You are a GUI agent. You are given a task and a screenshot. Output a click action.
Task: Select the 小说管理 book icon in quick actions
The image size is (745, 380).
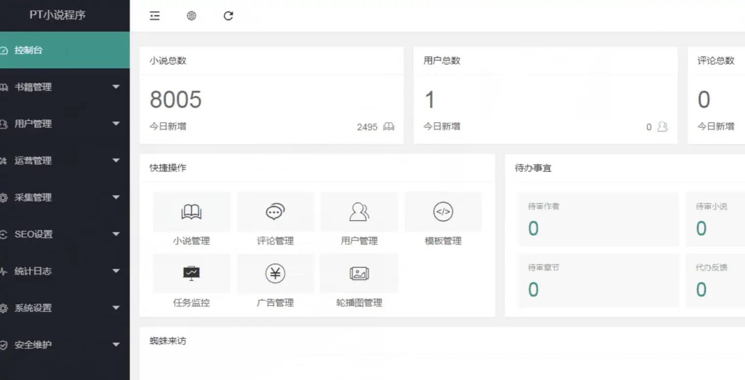point(191,212)
